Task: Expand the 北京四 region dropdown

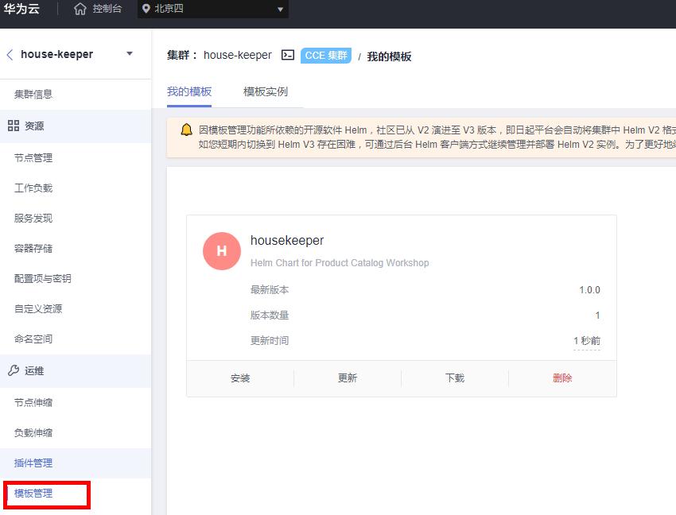Action: point(278,10)
